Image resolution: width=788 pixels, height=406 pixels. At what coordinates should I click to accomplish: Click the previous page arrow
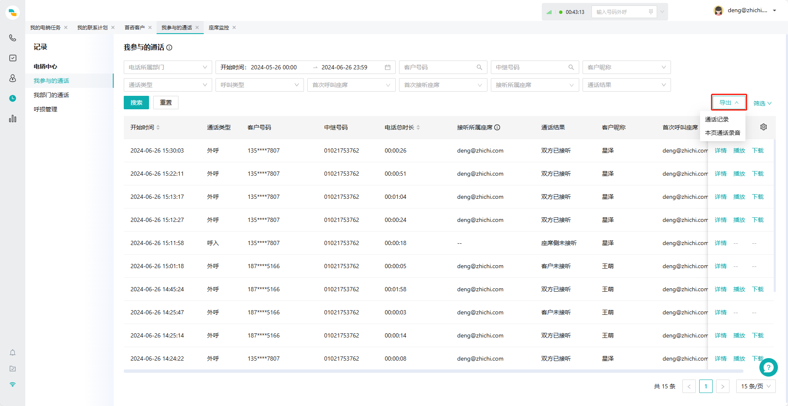tap(689, 386)
